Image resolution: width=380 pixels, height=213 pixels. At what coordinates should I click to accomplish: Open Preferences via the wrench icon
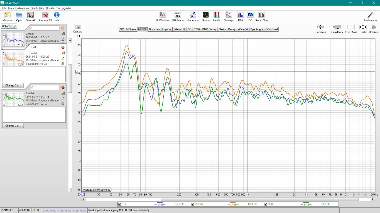tap(370, 17)
